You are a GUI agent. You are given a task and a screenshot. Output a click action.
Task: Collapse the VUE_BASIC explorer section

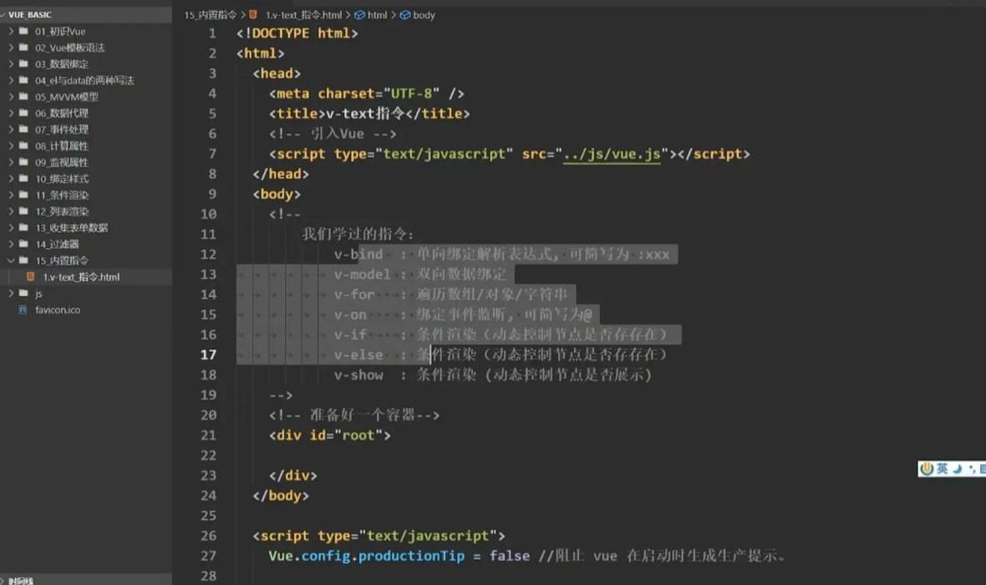coord(3,14)
